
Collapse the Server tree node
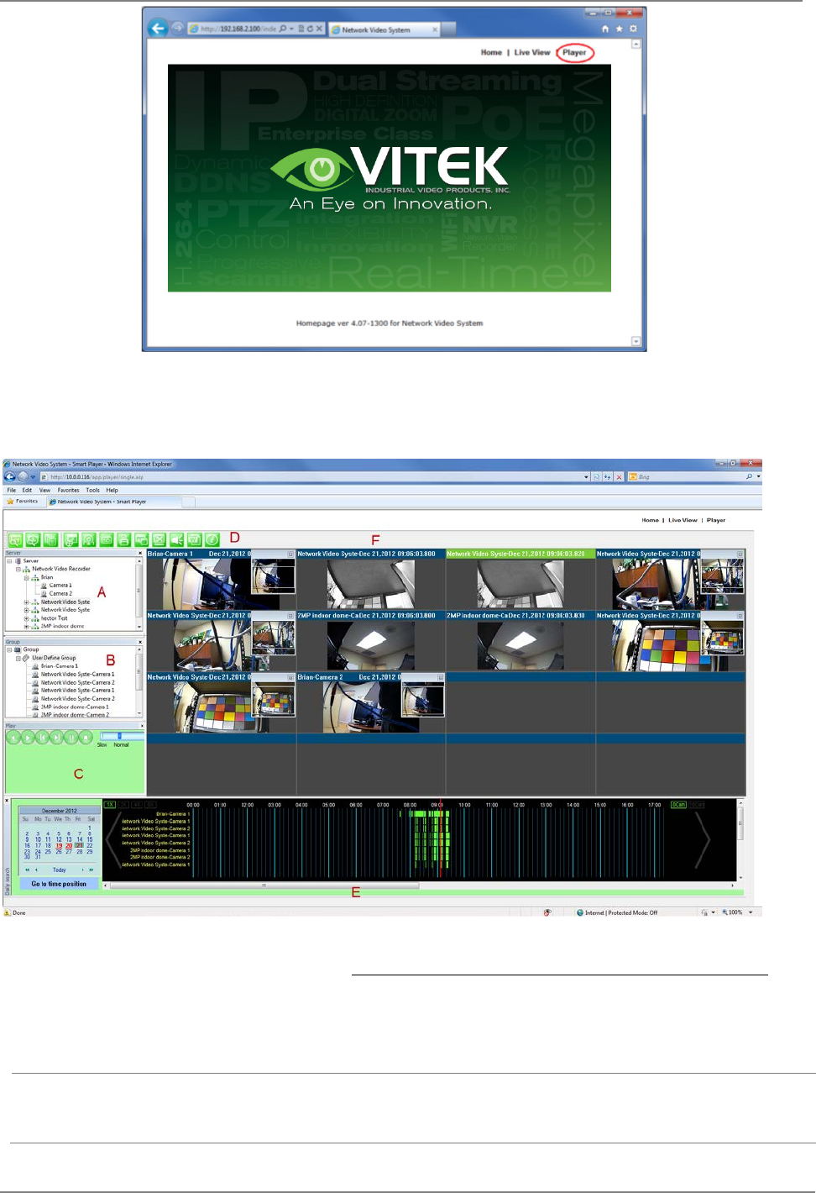(9, 560)
